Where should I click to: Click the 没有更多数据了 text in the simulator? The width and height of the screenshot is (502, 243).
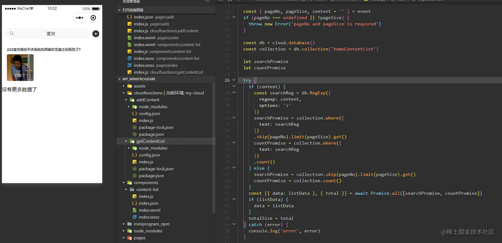pos(19,90)
